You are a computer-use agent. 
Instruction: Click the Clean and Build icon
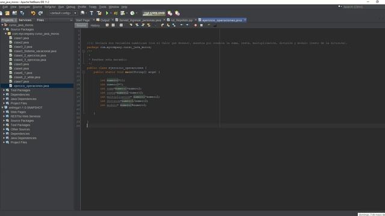click(99, 13)
